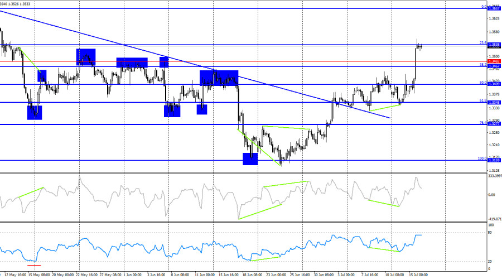Click the wide blue rectangle near 15 Jun
This screenshot has height=279, width=502.
219,78
